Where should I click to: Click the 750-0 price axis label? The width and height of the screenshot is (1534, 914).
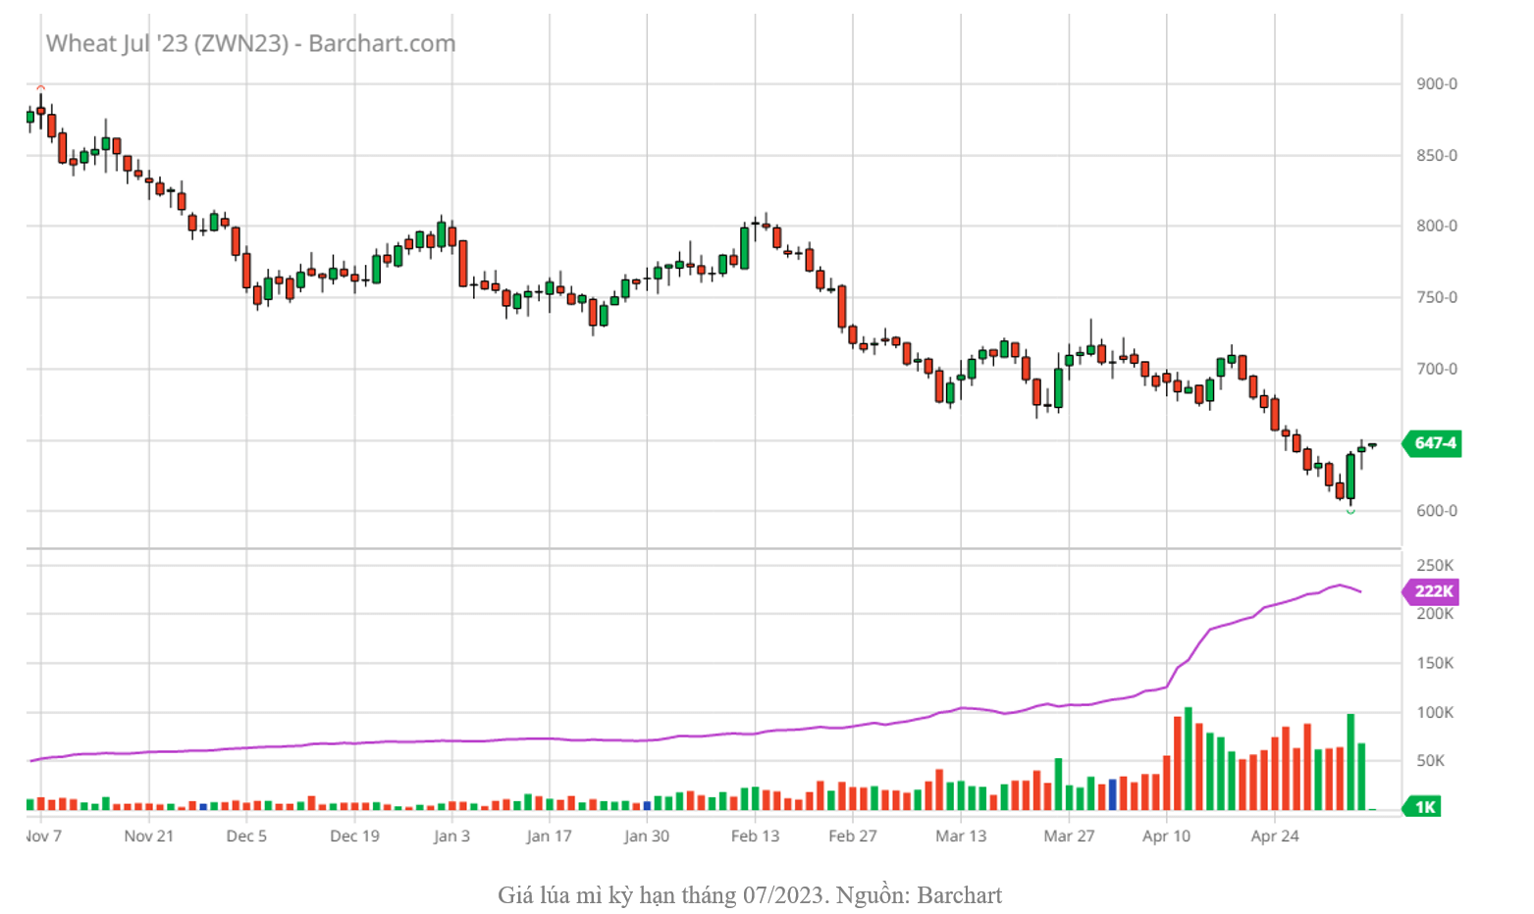(x=1436, y=297)
